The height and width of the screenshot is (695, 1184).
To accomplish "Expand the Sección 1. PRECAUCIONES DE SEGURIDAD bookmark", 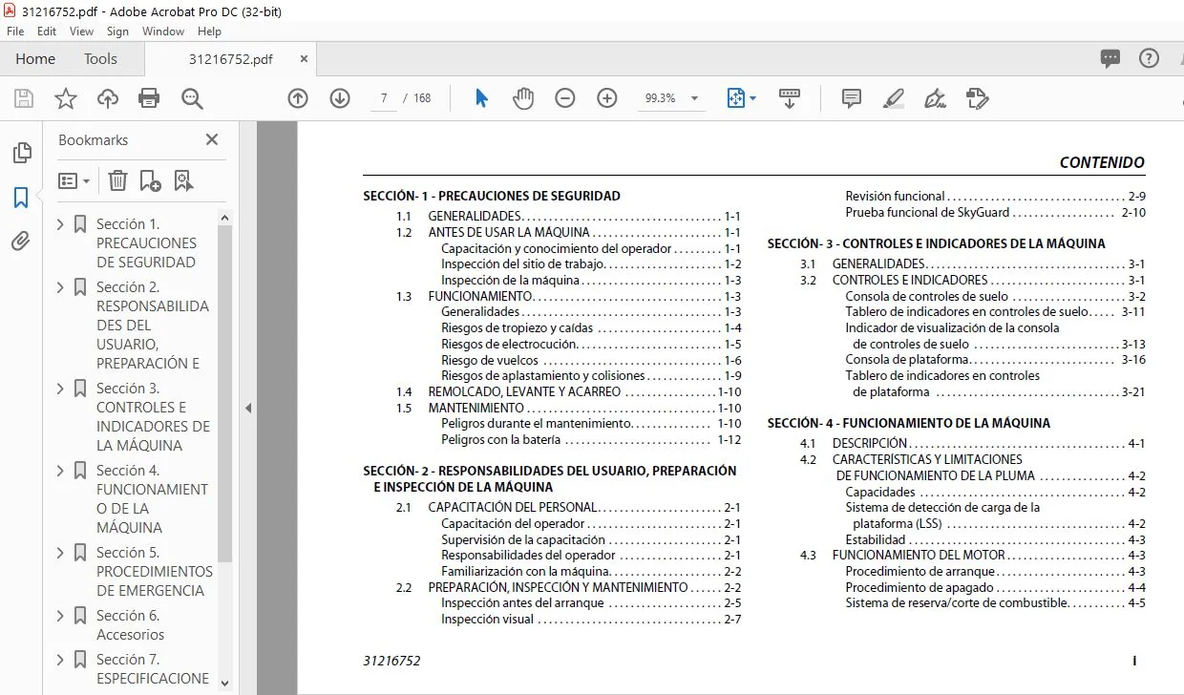I will [x=61, y=224].
